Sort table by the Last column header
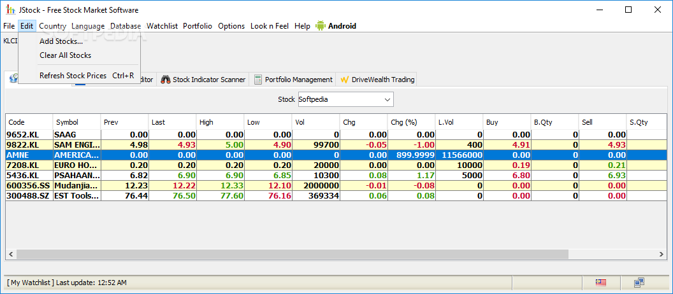The width and height of the screenshot is (673, 294). (172, 122)
